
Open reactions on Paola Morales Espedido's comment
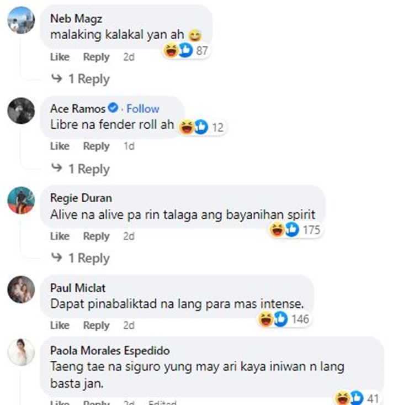tap(358, 398)
